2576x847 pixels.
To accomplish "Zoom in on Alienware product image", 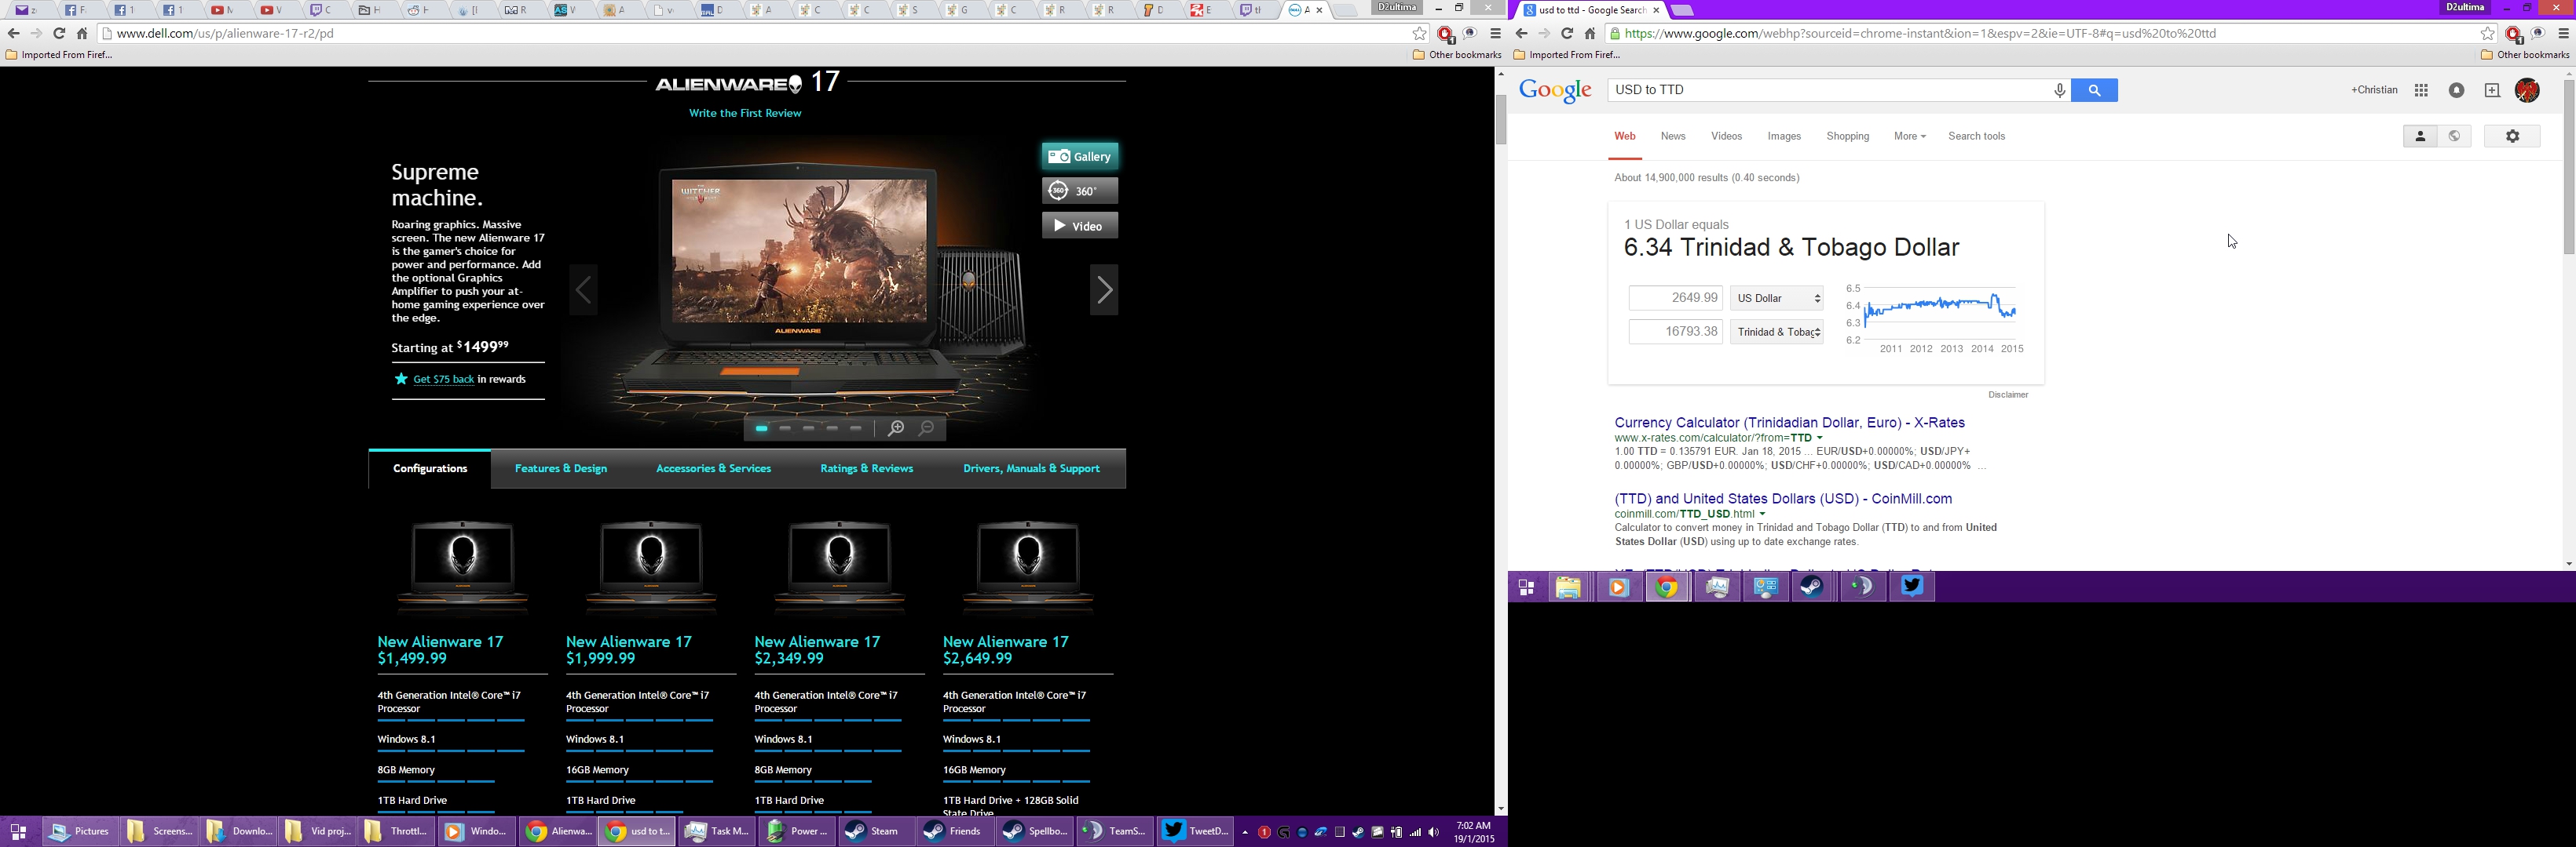I will 895,430.
